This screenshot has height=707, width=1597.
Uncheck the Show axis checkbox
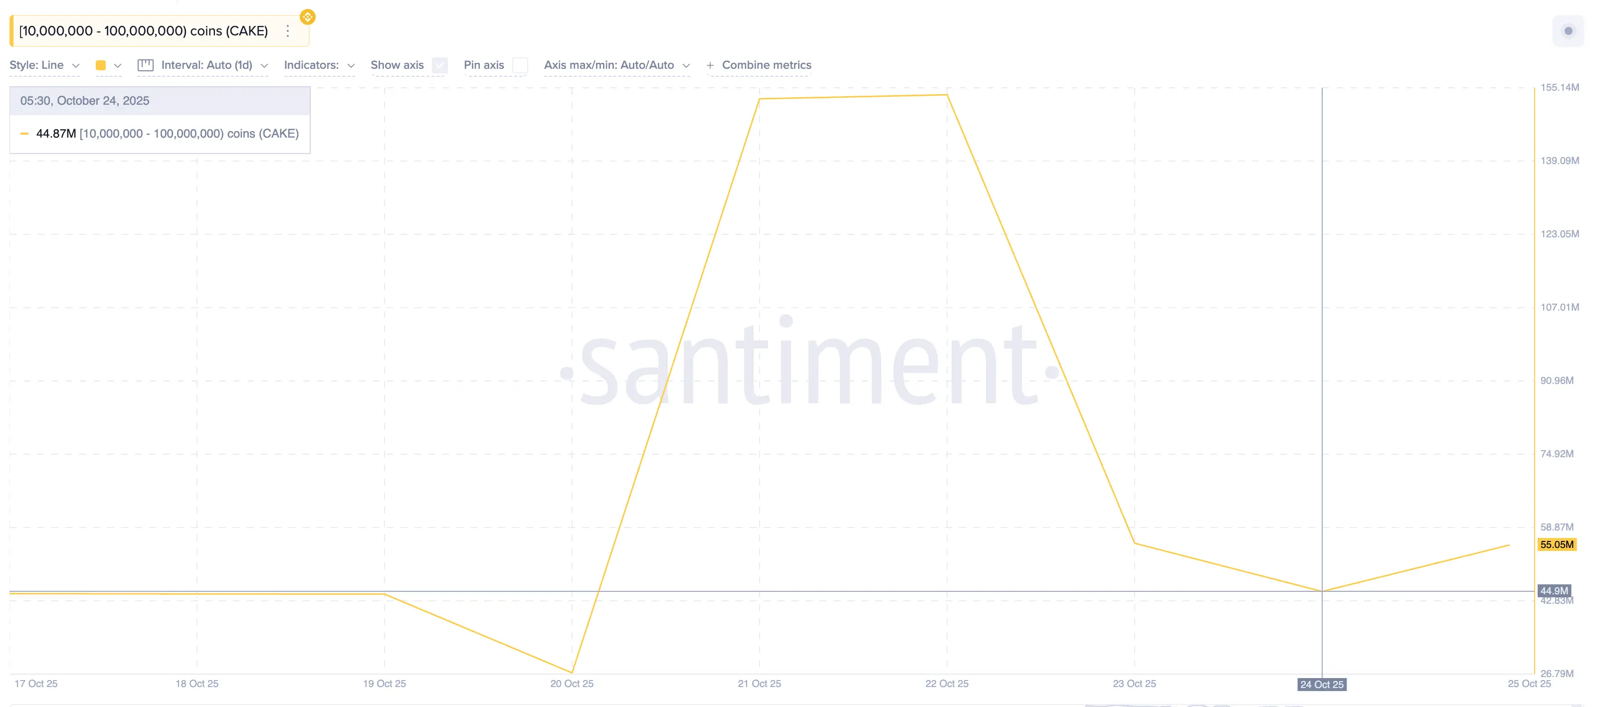coord(439,65)
